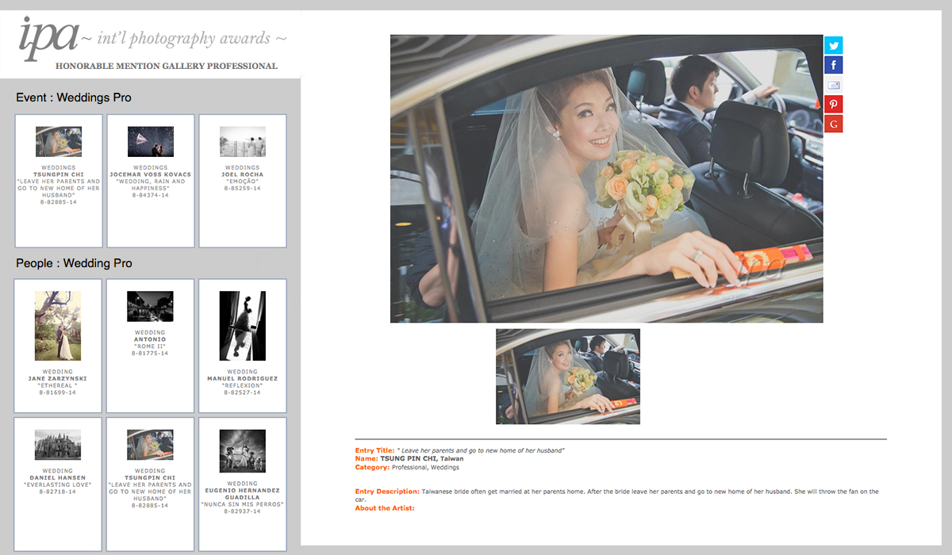View Manuel Rodriguez "Reflexion" photo
The width and height of the screenshot is (952, 555).
(x=242, y=326)
